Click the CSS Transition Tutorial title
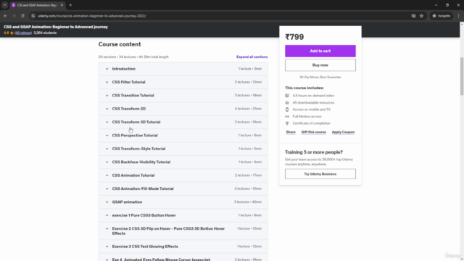Image resolution: width=464 pixels, height=261 pixels. pyautogui.click(x=133, y=96)
